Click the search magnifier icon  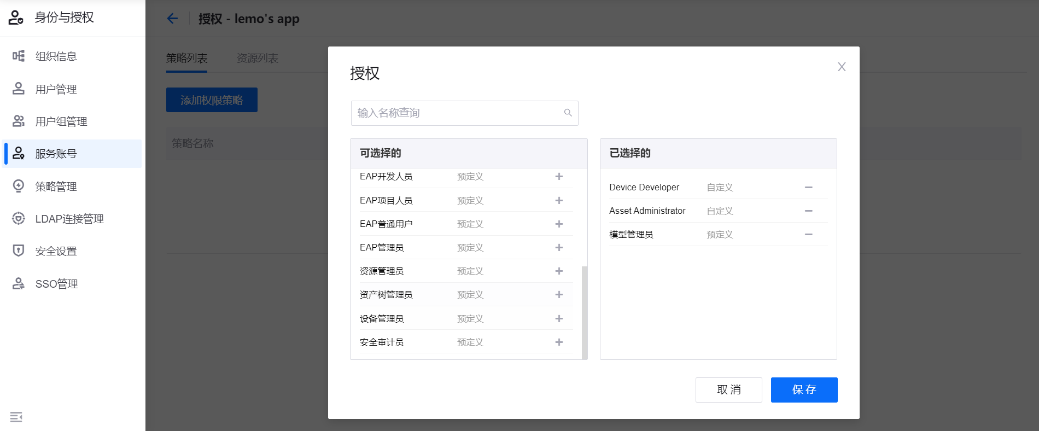click(568, 113)
